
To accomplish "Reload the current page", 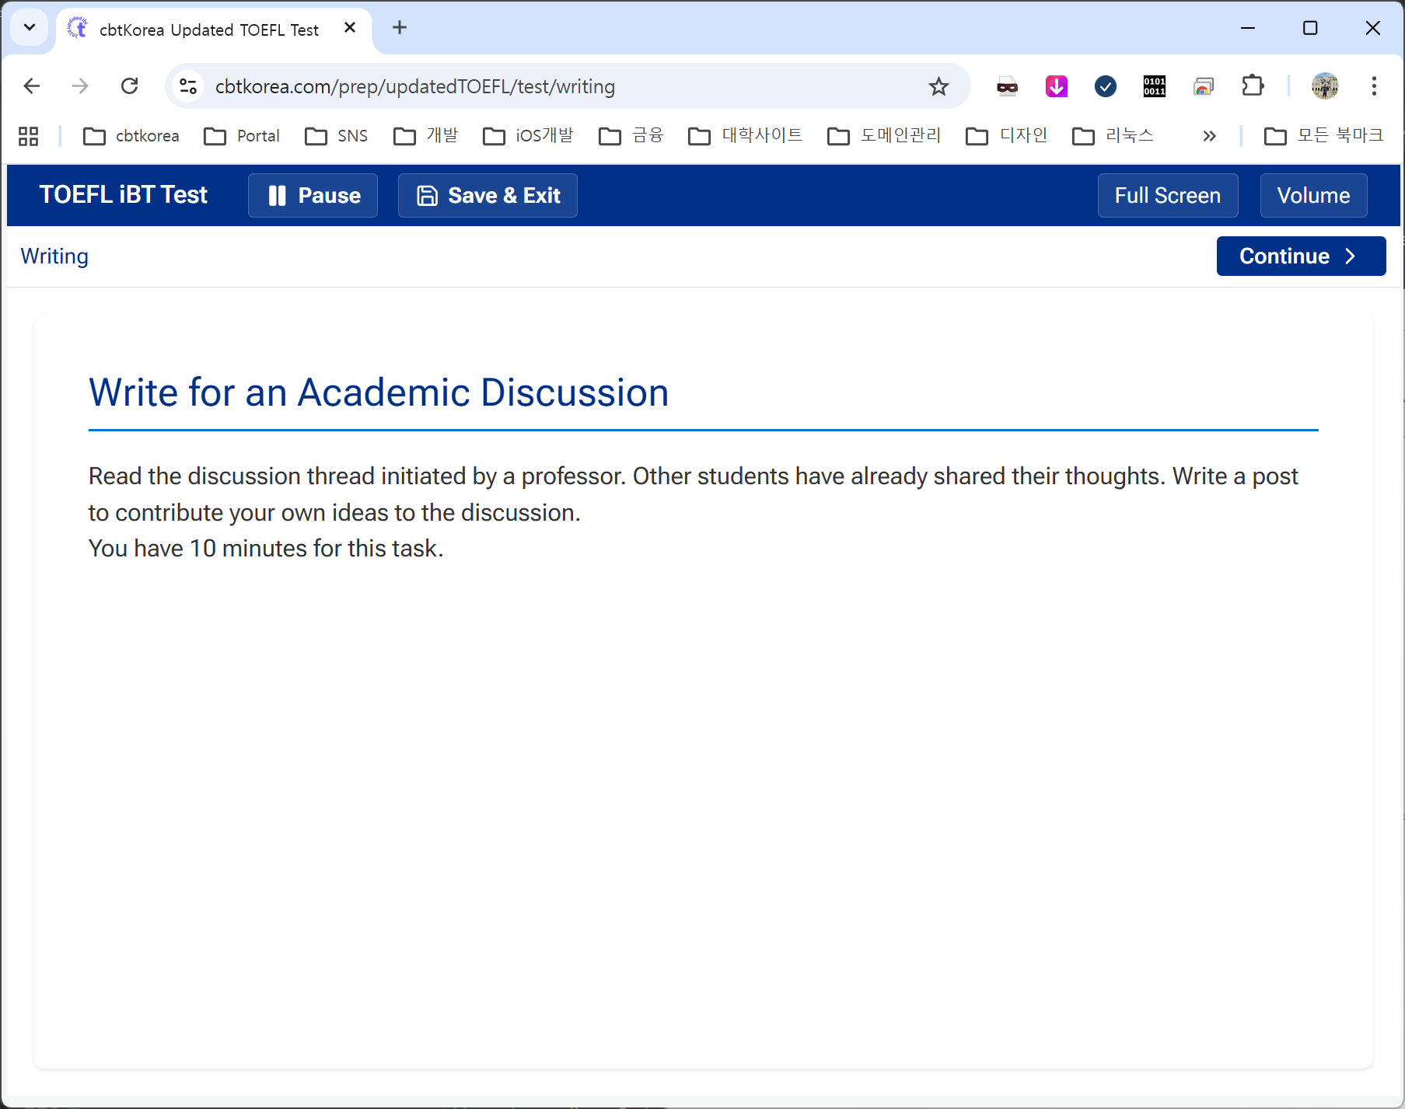I will 130,86.
